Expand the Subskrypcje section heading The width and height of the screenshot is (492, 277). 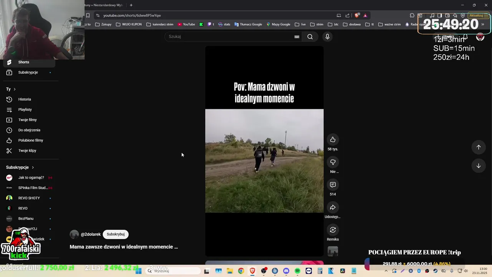click(20, 167)
